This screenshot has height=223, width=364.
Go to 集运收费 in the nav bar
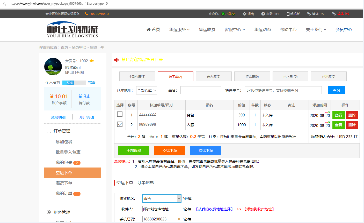[x=207, y=30]
